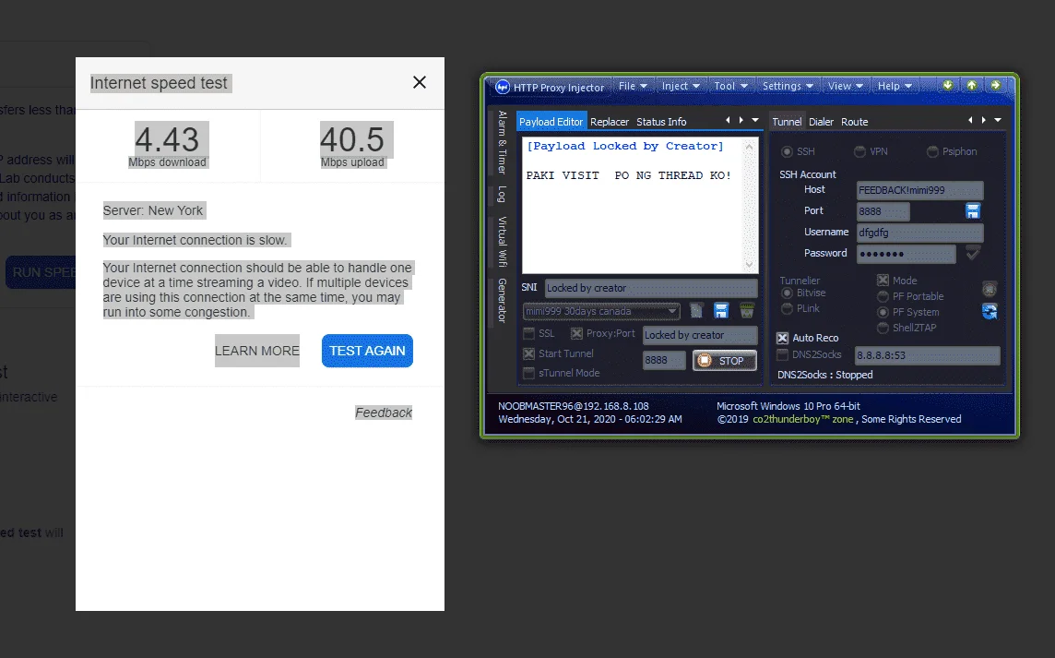Close the Internet speed test dialog
This screenshot has width=1055, height=658.
[420, 82]
